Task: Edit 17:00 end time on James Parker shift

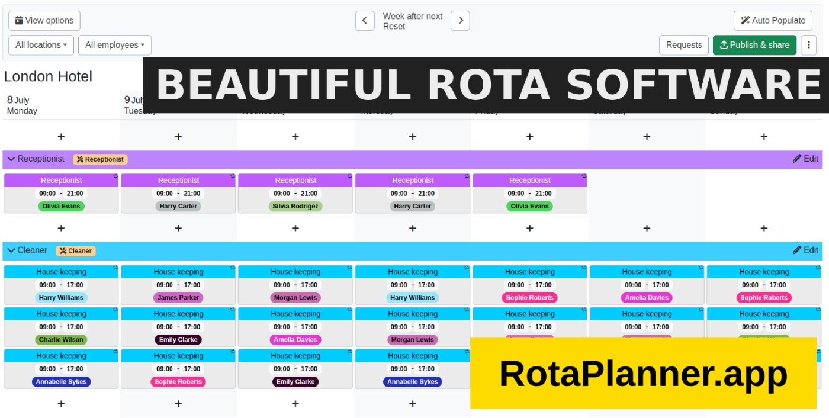Action: tap(192, 285)
